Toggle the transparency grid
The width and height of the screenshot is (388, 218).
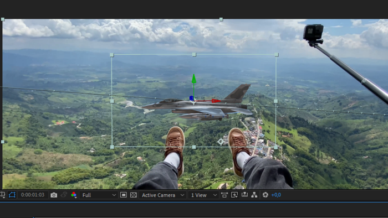(x=134, y=195)
